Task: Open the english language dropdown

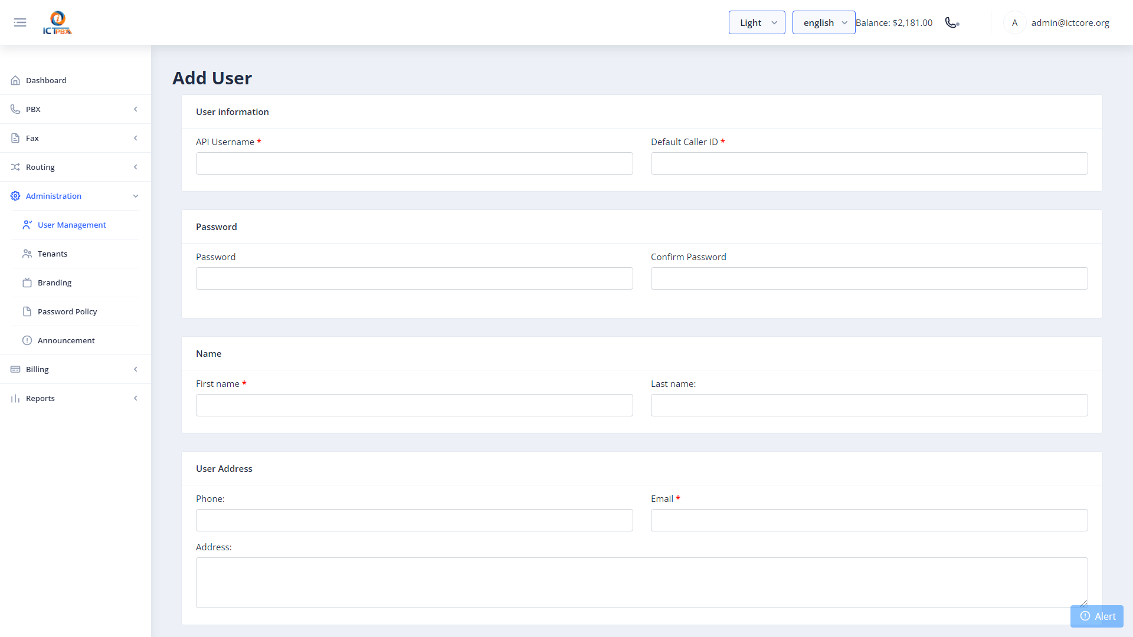Action: 824,22
